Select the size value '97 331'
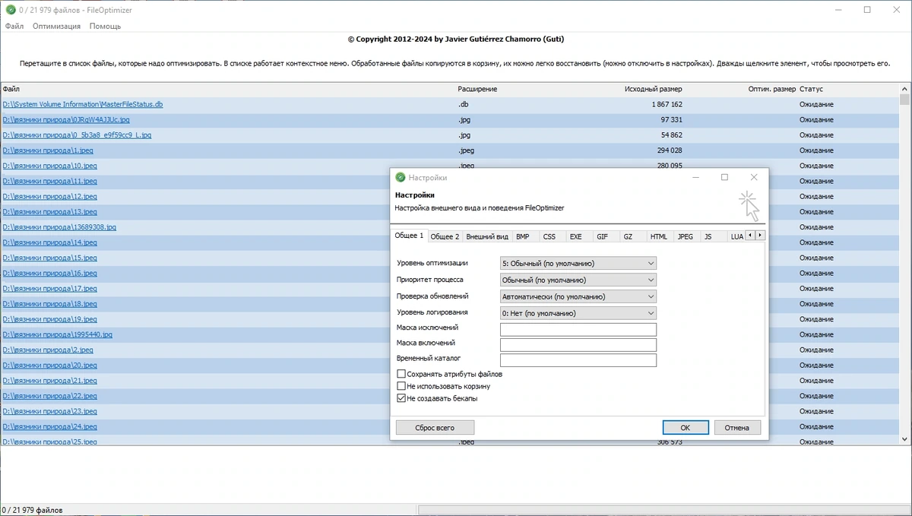912x516 pixels. [x=671, y=119]
